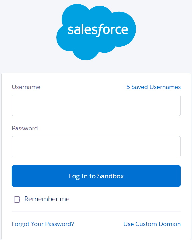Click the Password field label
Image resolution: width=192 pixels, height=240 pixels.
pos(25,128)
